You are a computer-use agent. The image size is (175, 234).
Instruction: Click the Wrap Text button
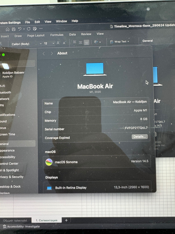click(119, 42)
